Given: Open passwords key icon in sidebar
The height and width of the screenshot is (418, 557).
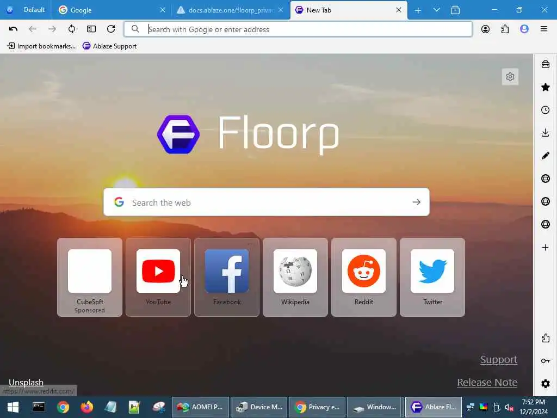Looking at the screenshot, I should (x=545, y=361).
